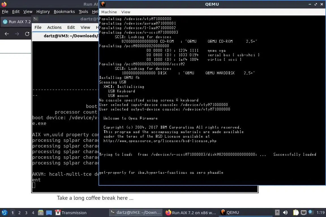Switch to workspace 4

(33, 213)
